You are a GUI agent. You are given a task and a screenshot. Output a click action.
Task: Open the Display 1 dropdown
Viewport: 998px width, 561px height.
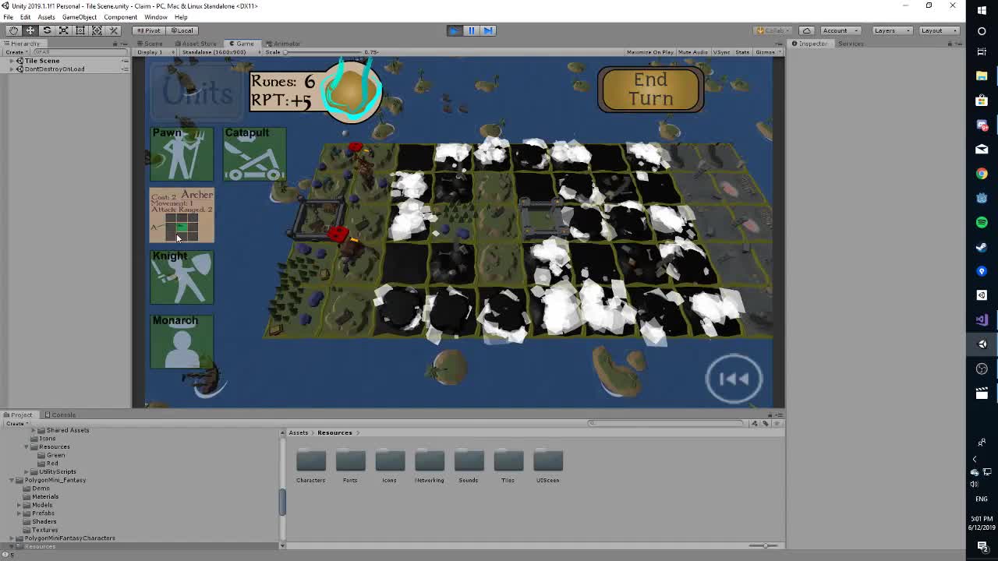(x=154, y=52)
